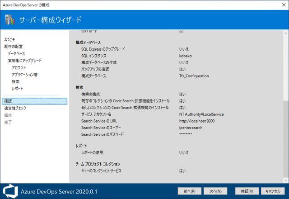Open the アカウント step
This screenshot has height=199, width=289.
19,67
